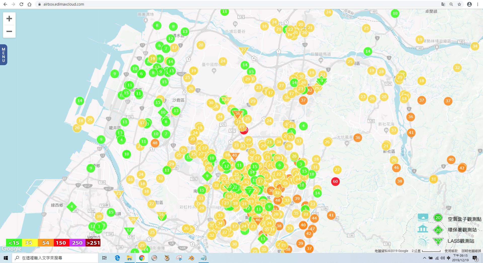The width and height of the screenshot is (483, 263).
Task: Select 環保署觀測站 legend label
Action: click(462, 230)
